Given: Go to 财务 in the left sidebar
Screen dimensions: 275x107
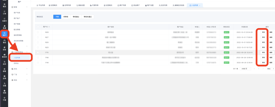Looking at the screenshot, I should click(4, 48).
